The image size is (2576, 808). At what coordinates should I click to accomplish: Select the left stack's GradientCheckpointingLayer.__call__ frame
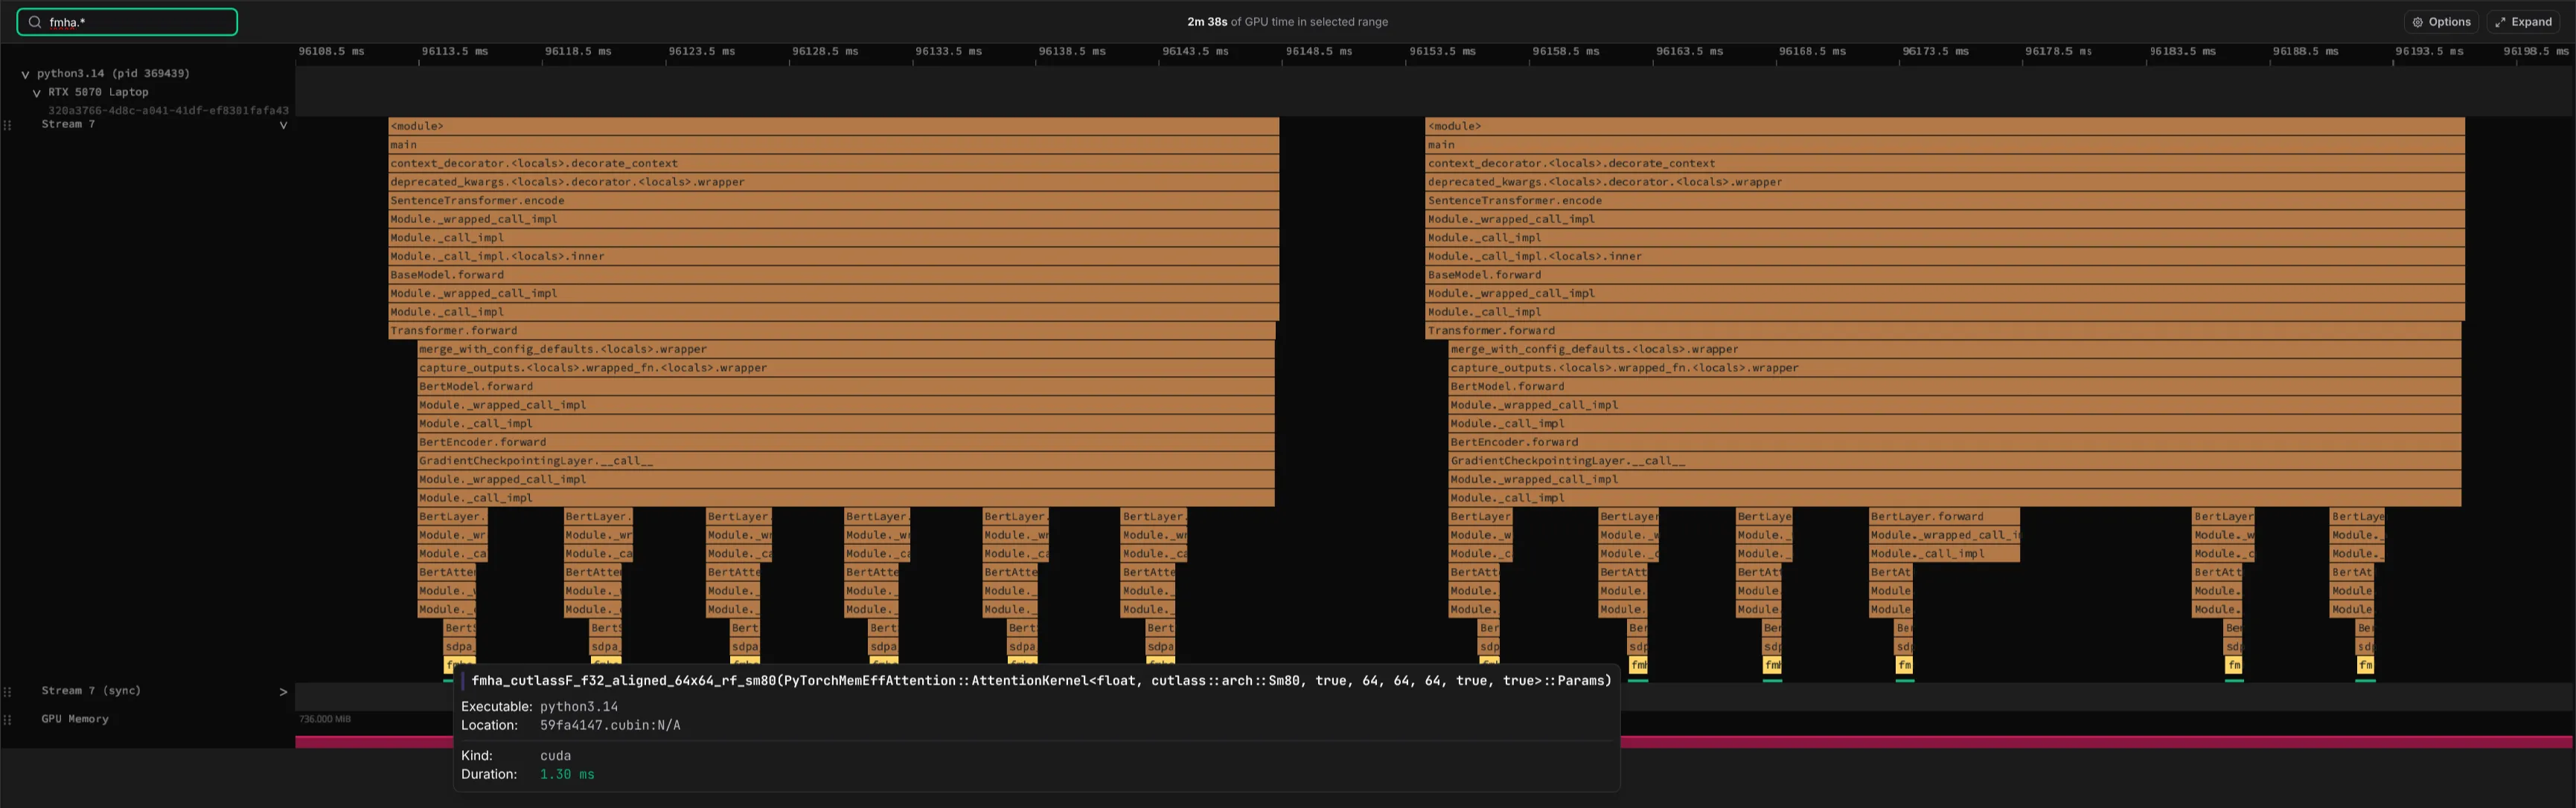pyautogui.click(x=846, y=460)
